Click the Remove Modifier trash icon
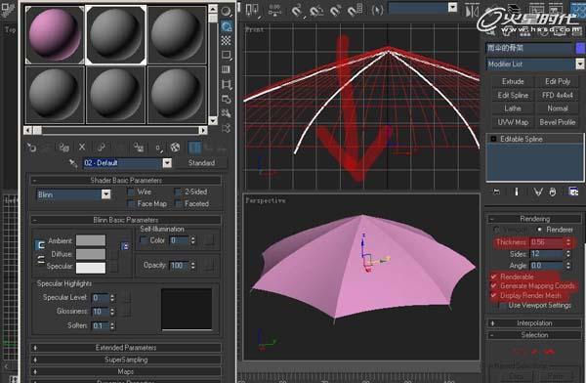The width and height of the screenshot is (586, 383). coord(553,191)
